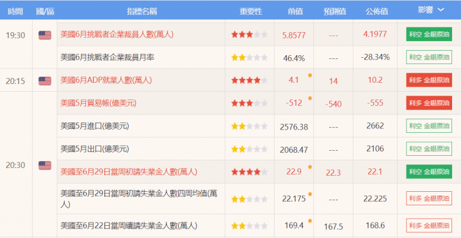Click forecast value 14 for ADP

pyautogui.click(x=334, y=81)
